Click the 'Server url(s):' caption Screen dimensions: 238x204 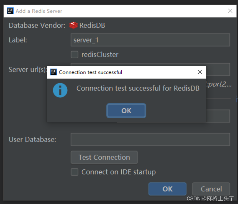(x=28, y=70)
